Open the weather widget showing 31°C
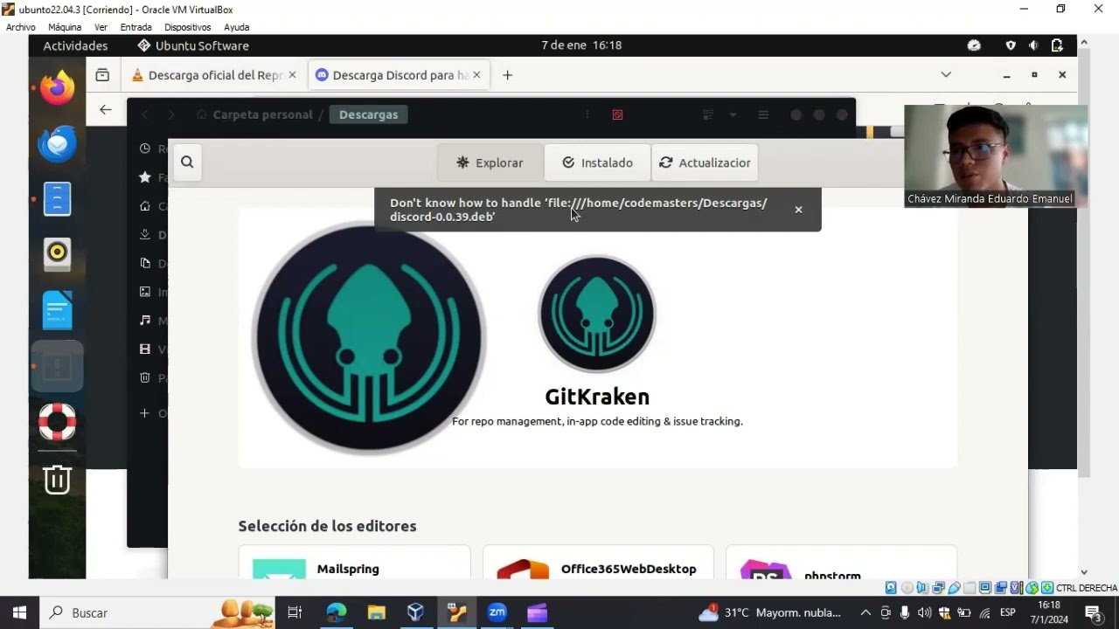Screen dimensions: 1119x629 coord(769,612)
